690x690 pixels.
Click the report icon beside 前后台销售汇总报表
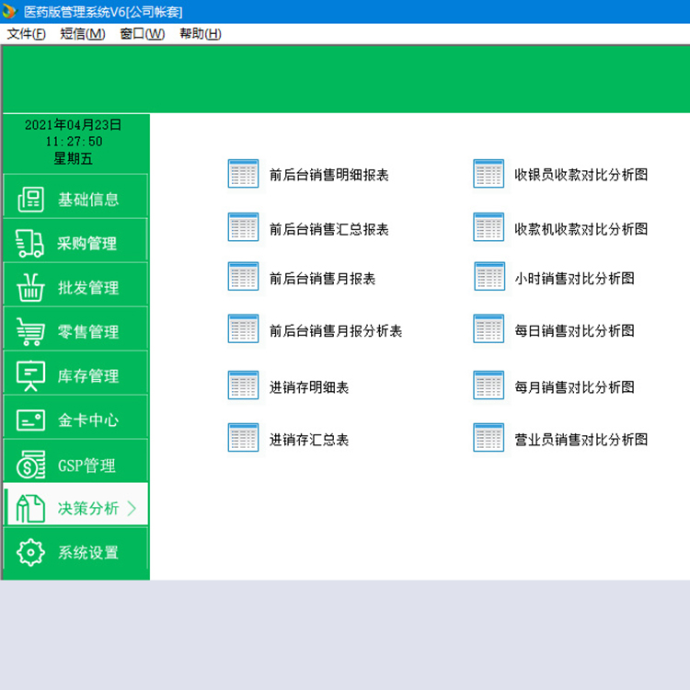pos(244,227)
